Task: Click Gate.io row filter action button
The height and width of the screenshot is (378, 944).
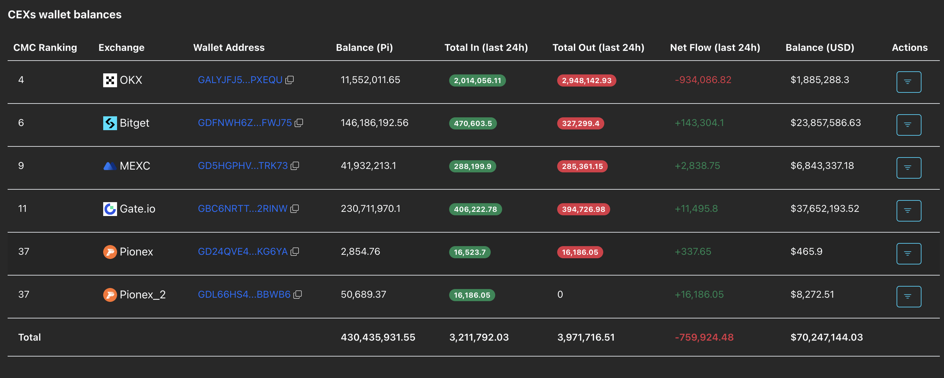Action: coord(908,210)
